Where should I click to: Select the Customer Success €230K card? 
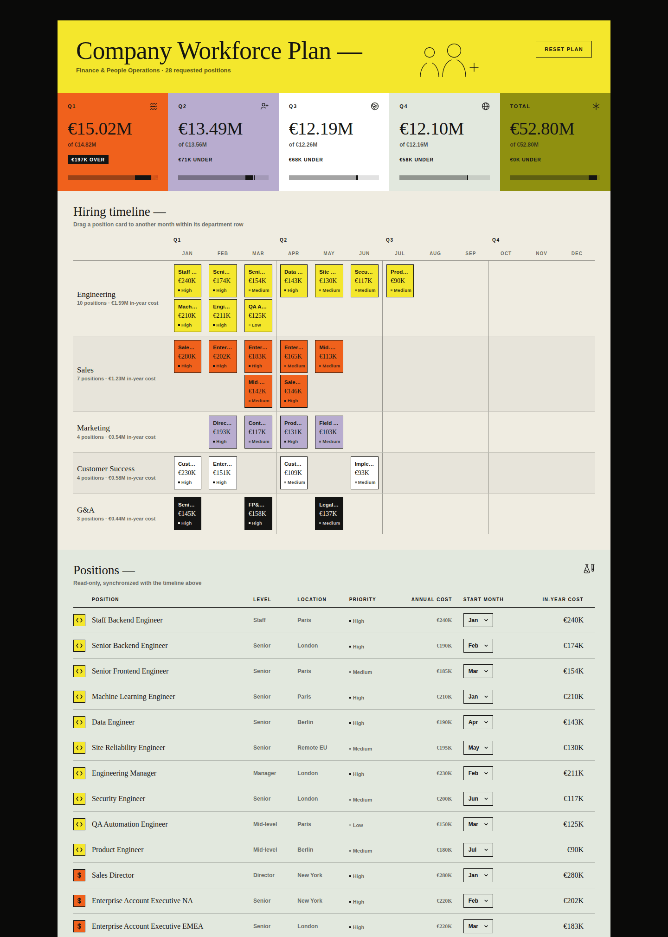click(x=187, y=473)
